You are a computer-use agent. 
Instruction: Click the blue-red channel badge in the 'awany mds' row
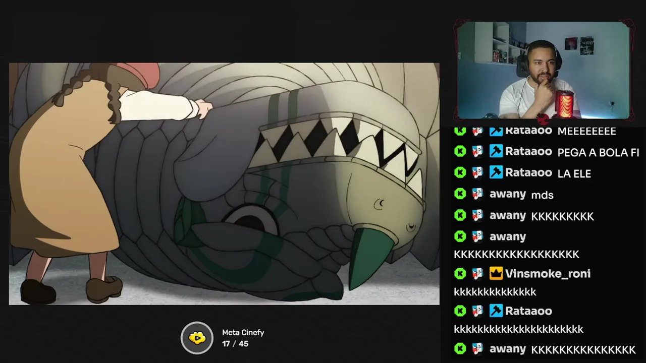click(477, 194)
